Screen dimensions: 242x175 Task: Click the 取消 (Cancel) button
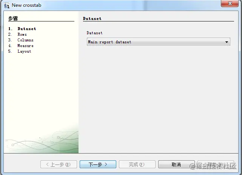tap(176, 164)
